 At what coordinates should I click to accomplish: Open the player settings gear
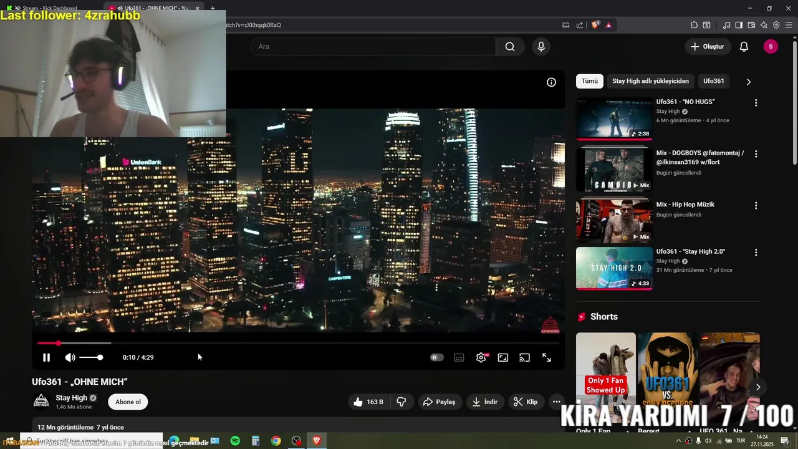[481, 357]
